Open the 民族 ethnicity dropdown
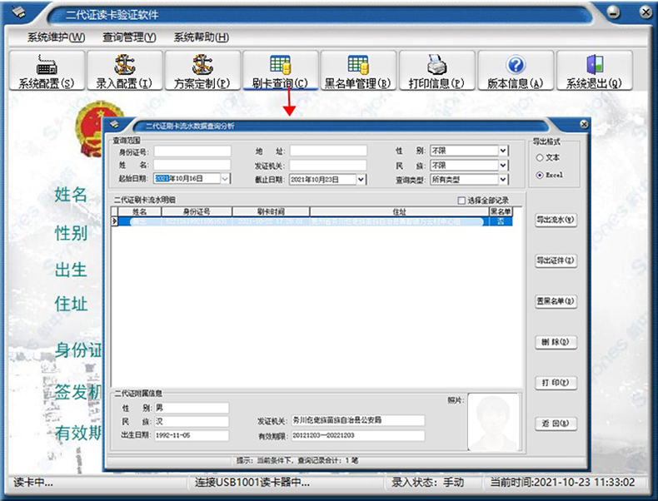Viewport: 658px width, 501px height. [x=503, y=165]
